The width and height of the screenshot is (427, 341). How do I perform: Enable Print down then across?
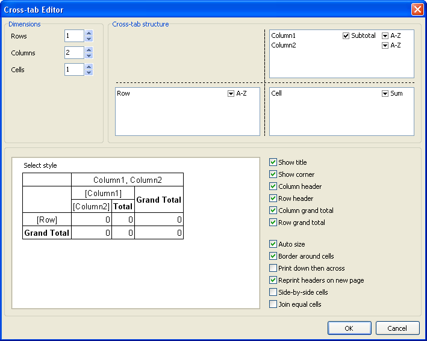(273, 268)
